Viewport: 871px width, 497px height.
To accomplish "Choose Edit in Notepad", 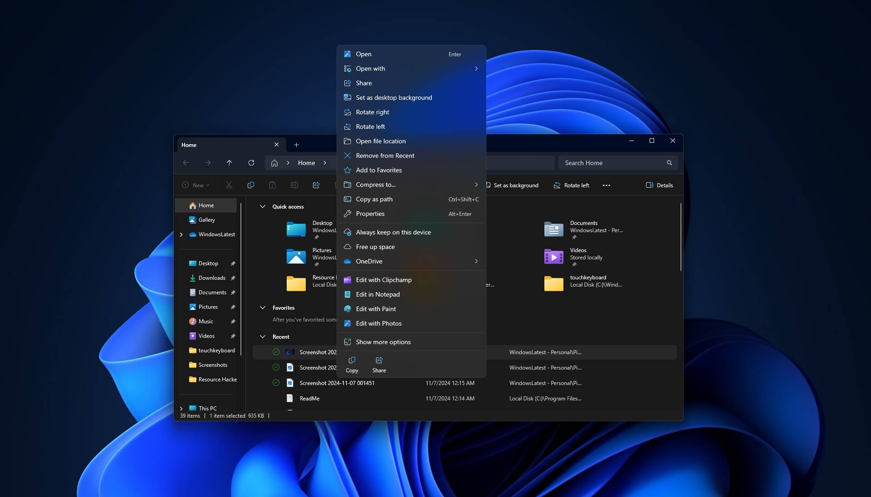I will [x=411, y=294].
